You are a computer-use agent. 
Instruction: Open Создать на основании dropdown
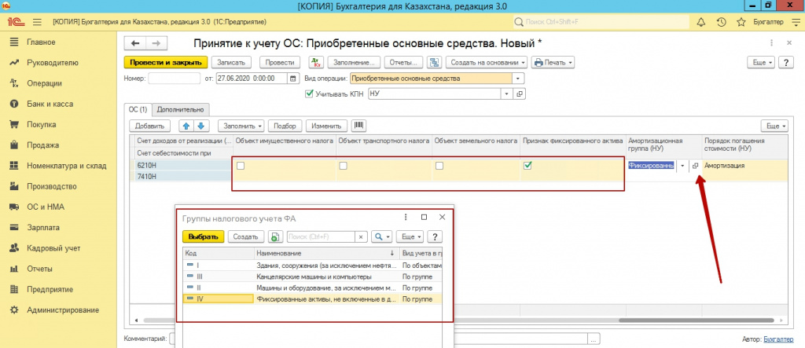point(487,62)
